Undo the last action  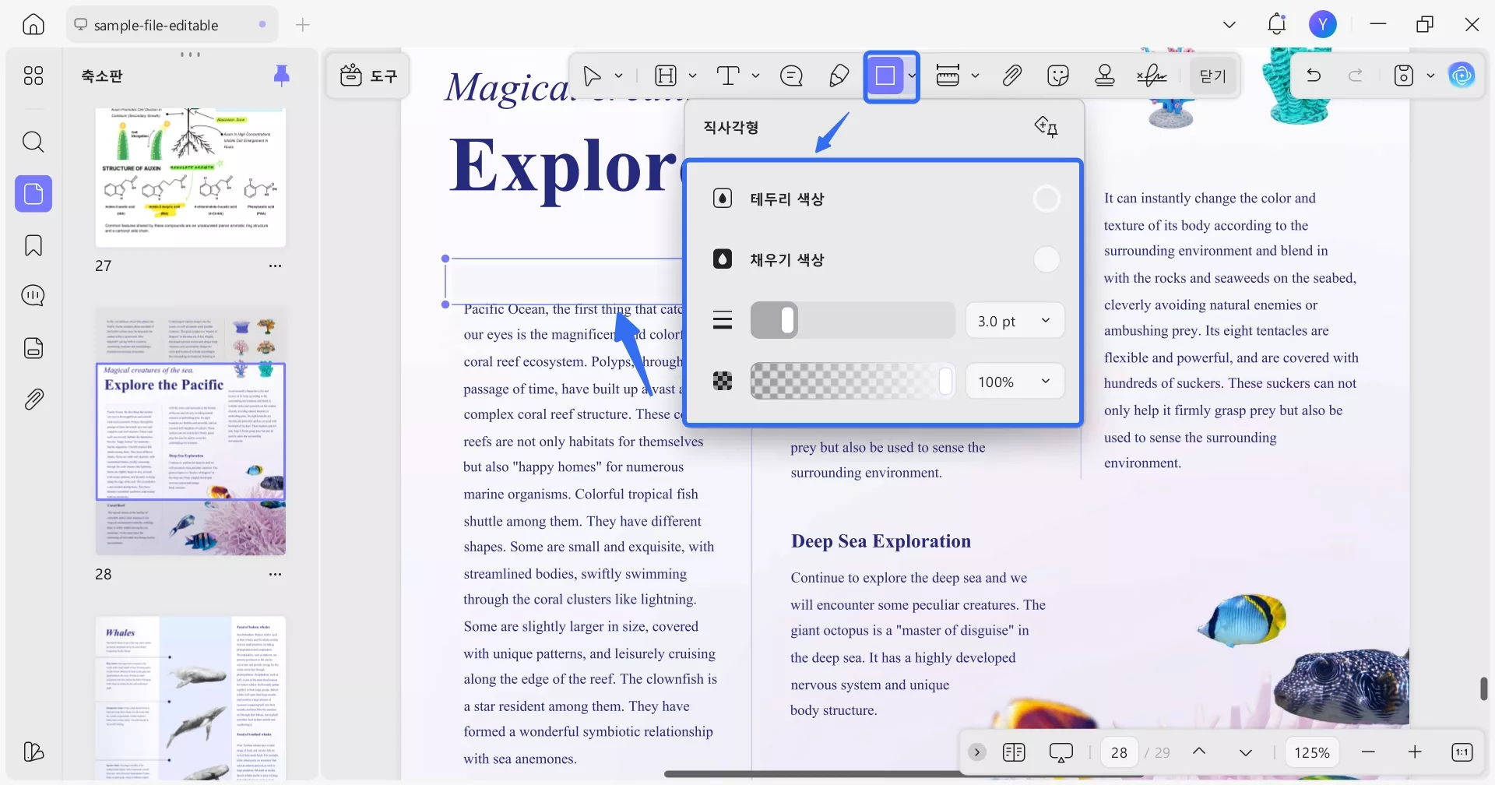(x=1314, y=76)
